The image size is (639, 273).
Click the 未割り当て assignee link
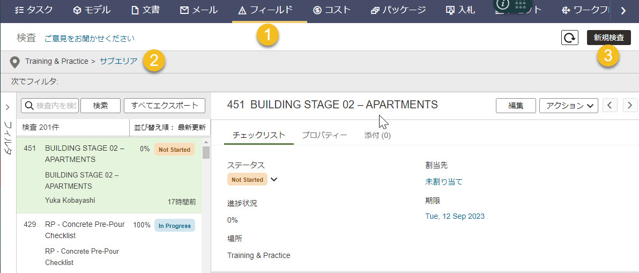pos(444,182)
